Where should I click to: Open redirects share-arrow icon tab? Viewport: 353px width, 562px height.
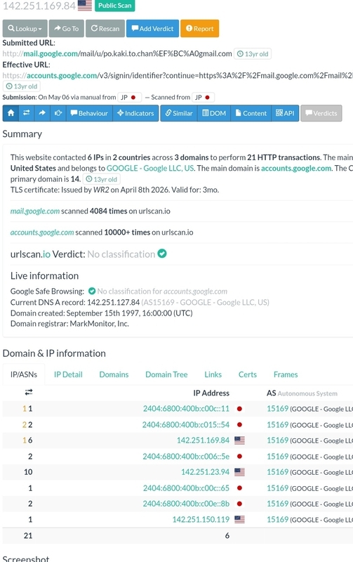pyautogui.click(x=42, y=113)
